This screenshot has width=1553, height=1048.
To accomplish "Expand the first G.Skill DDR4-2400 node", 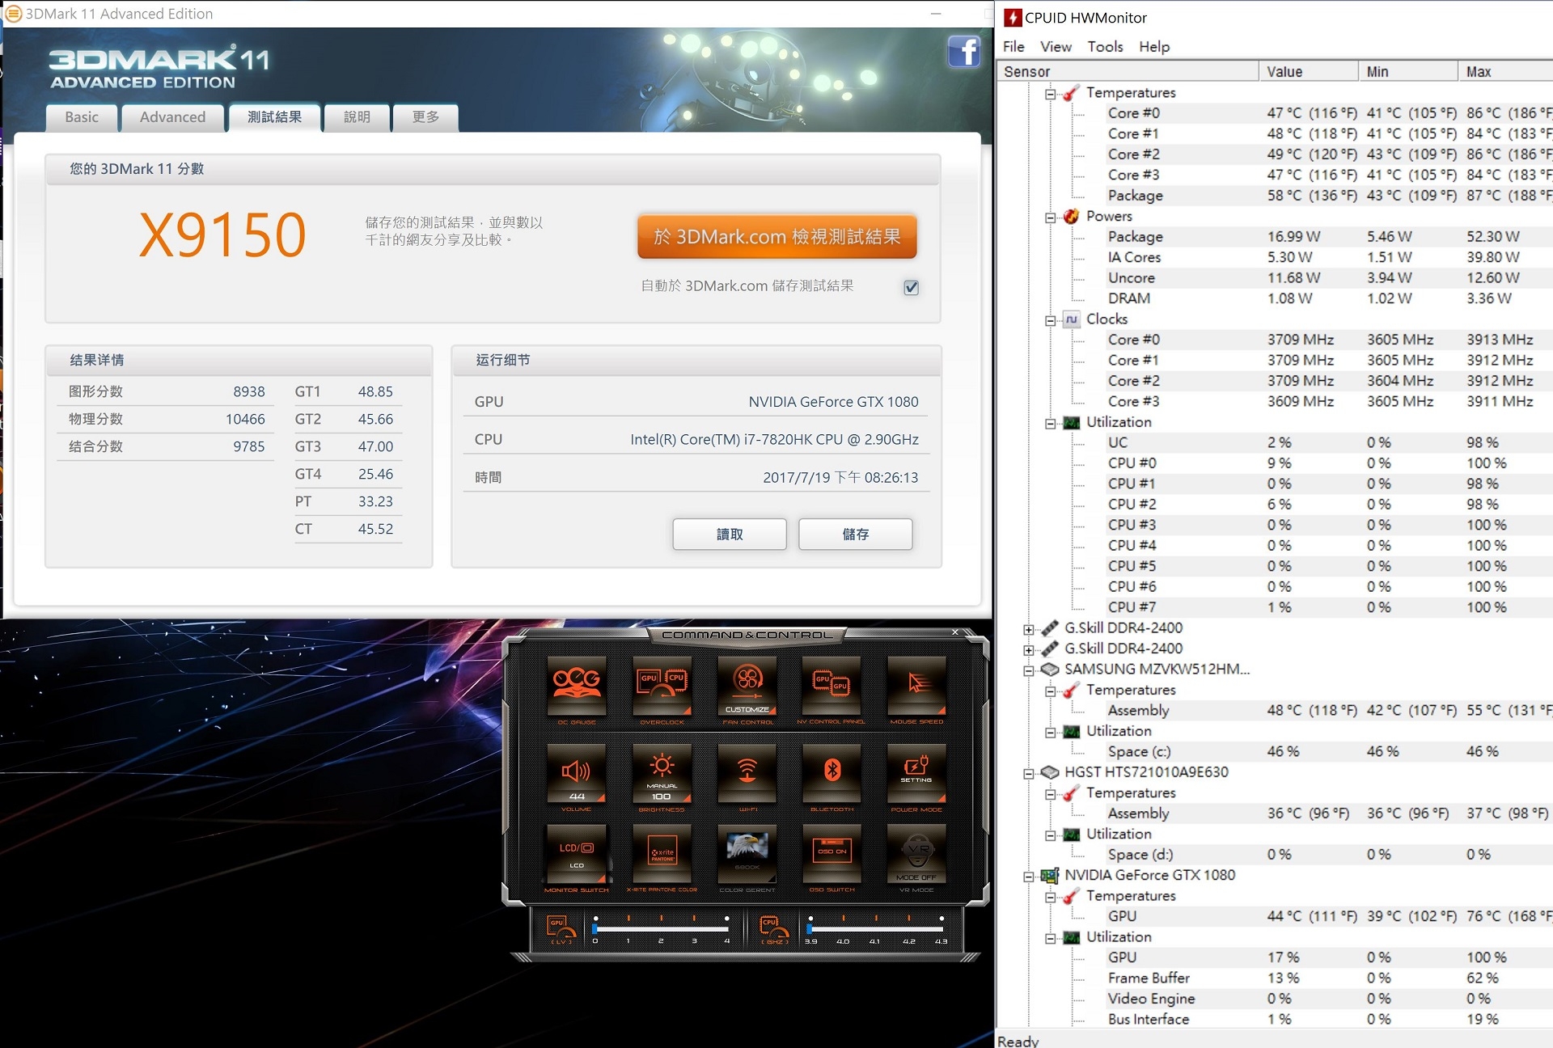I will 1028,629.
